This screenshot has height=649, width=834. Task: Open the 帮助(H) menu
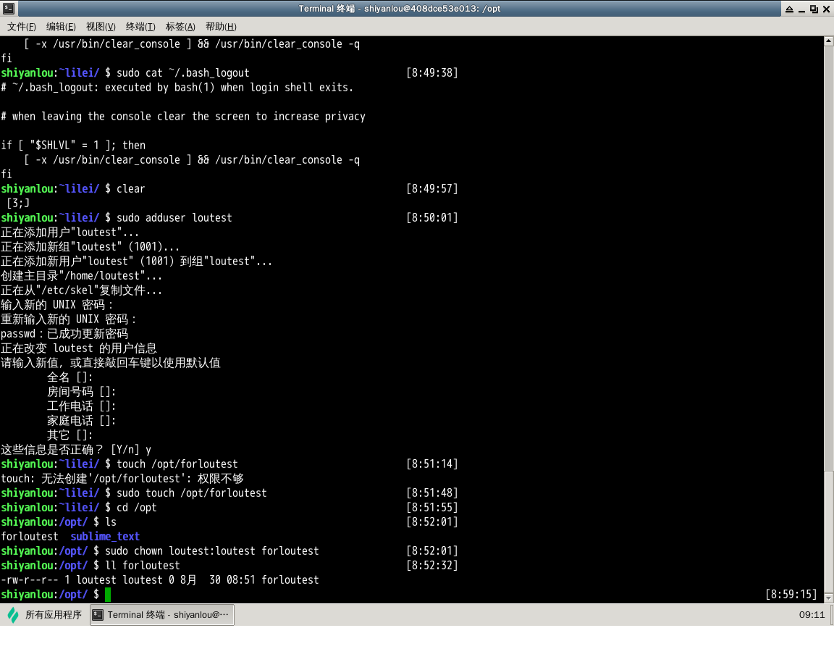click(221, 27)
